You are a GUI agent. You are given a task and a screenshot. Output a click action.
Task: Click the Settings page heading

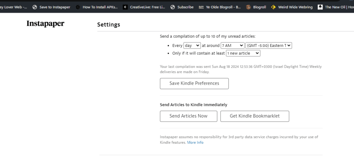(109, 25)
